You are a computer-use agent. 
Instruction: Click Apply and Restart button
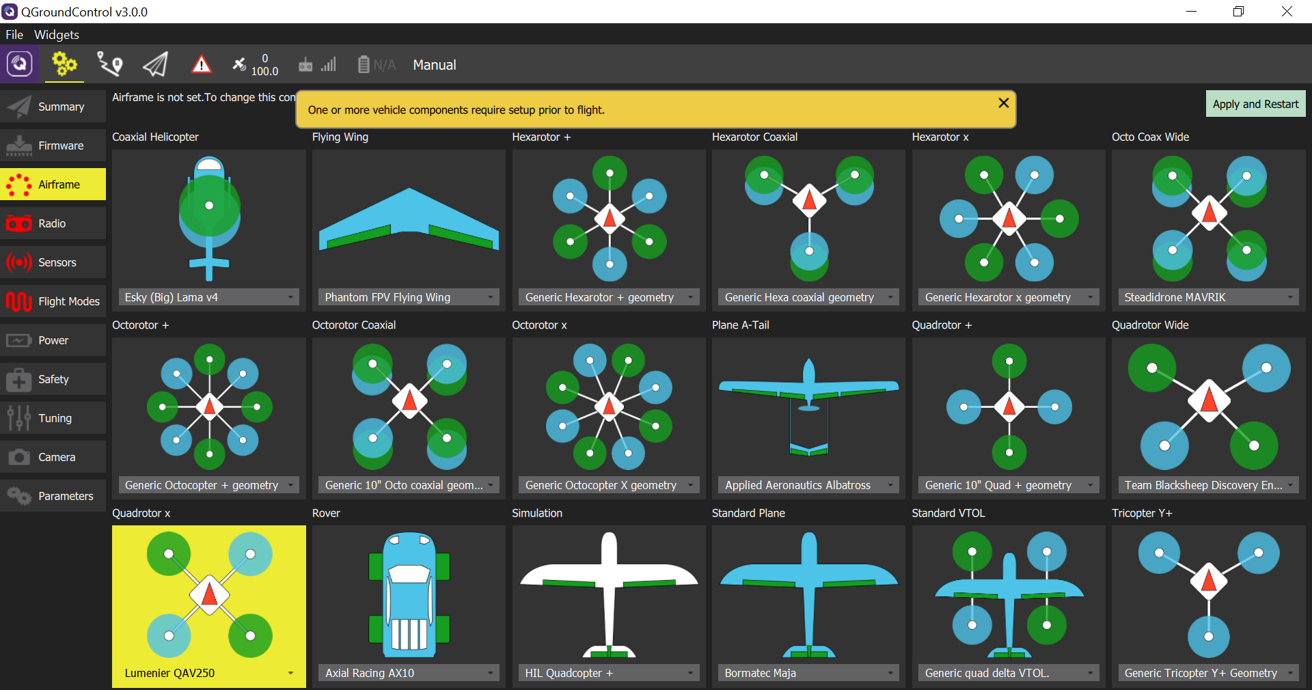[x=1255, y=104]
